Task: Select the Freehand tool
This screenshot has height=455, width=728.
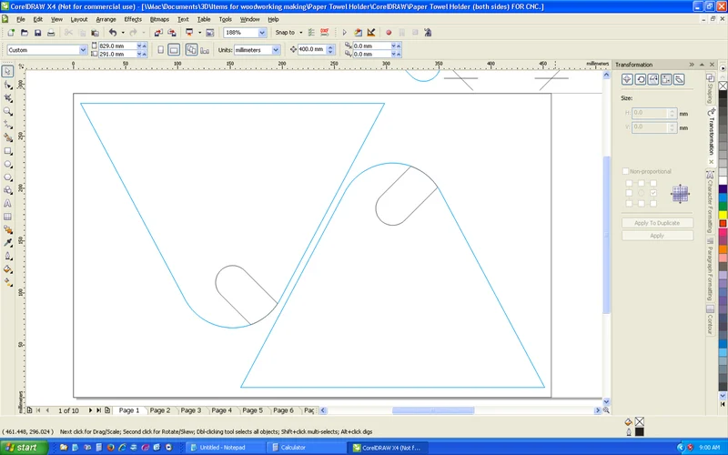Action: point(8,125)
